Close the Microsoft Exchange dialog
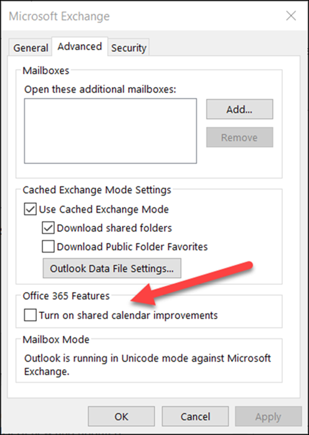Viewport: 309px width, 435px height. pyautogui.click(x=291, y=16)
